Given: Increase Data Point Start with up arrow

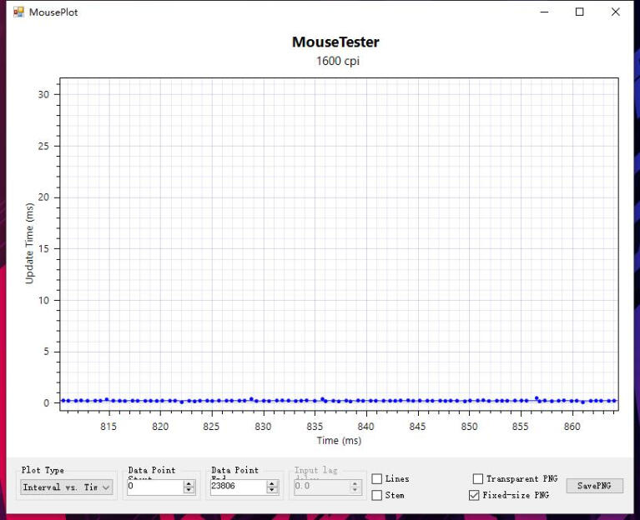Looking at the screenshot, I should click(x=189, y=483).
